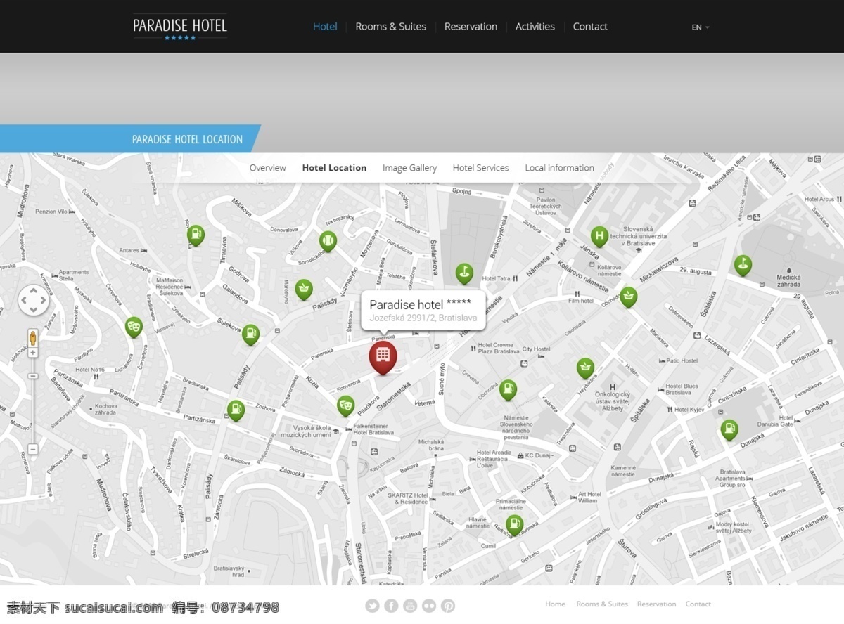Open the Image Gallery tab
Viewport: 844px width, 624px height.
[x=409, y=168]
